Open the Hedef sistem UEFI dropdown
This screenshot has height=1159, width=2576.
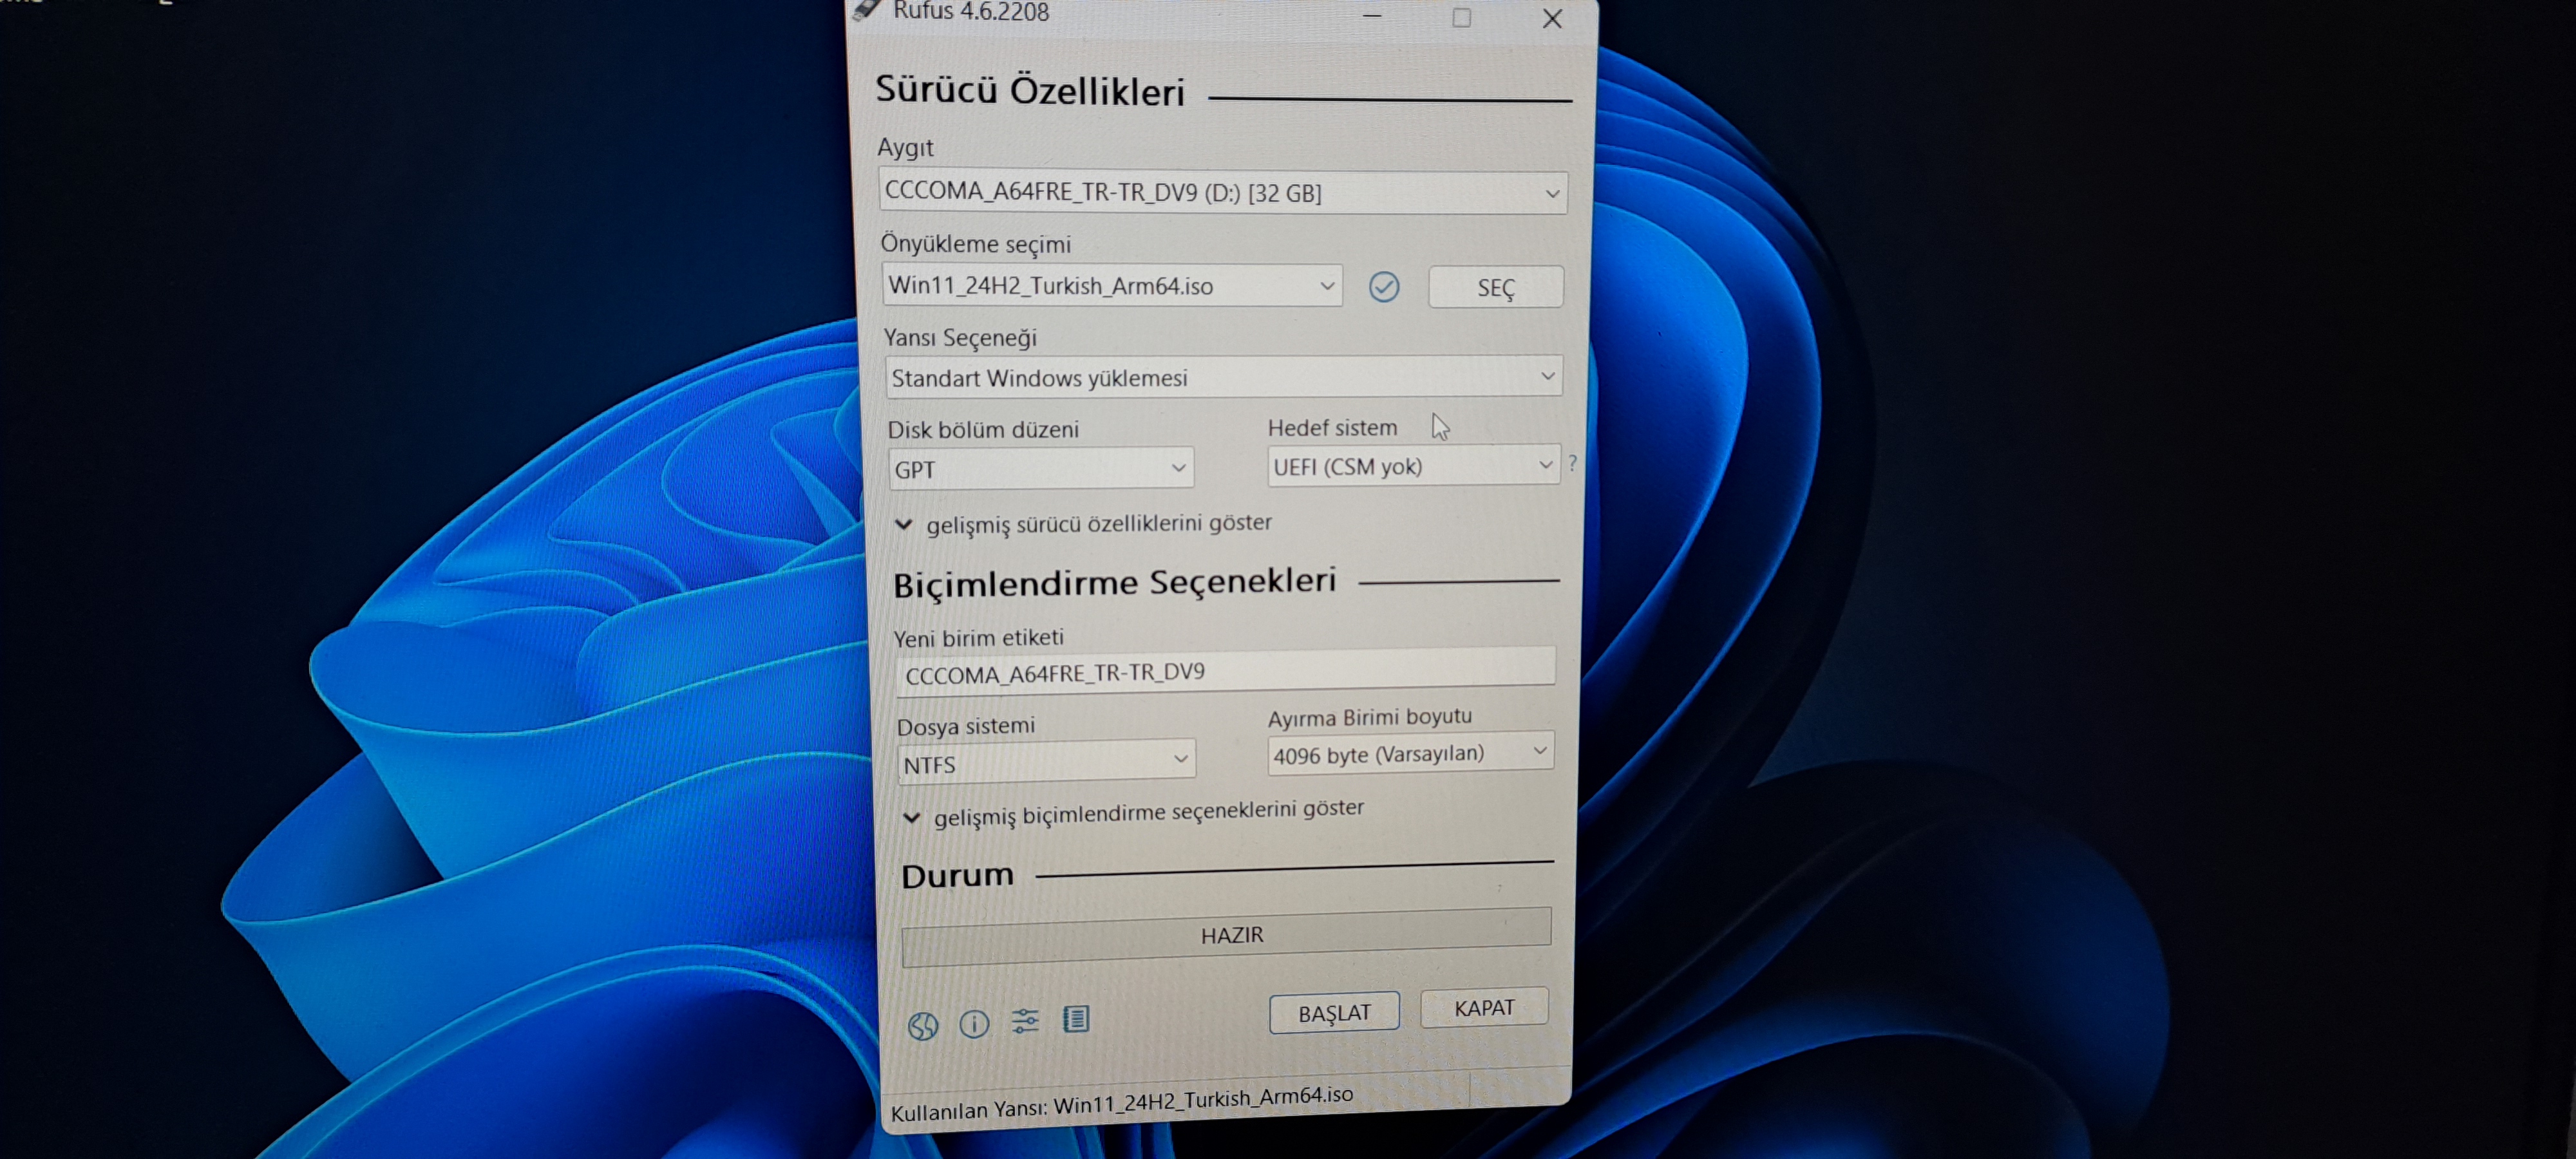1413,465
